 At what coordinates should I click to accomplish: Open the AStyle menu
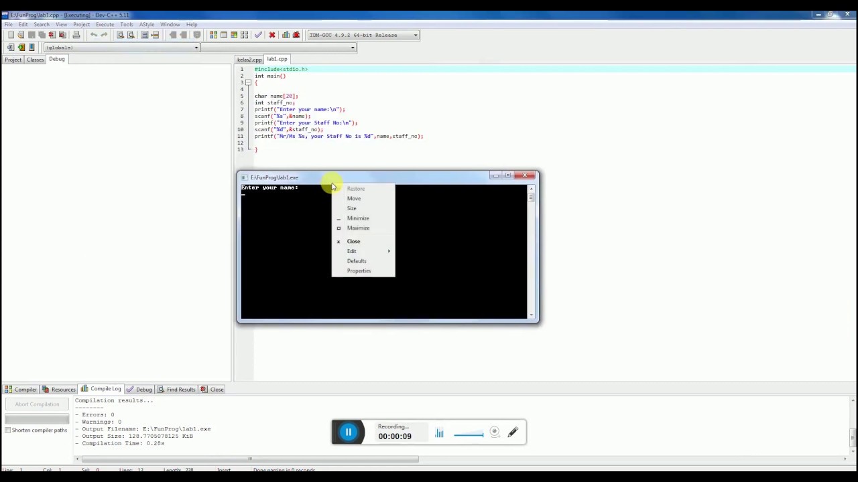click(x=147, y=25)
